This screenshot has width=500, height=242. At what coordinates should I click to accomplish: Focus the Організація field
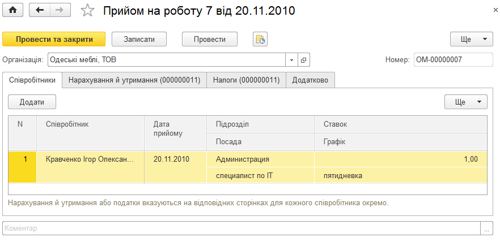[167, 60]
